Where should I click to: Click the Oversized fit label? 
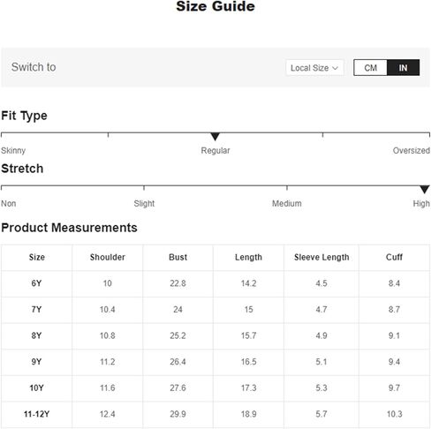(412, 150)
